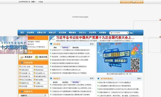Click the icon beside 安全监管二处
161x97 pixels.
[35, 73]
